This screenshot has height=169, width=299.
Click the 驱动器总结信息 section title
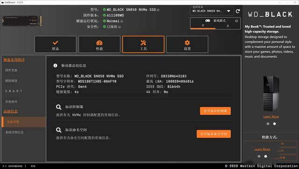74,66
